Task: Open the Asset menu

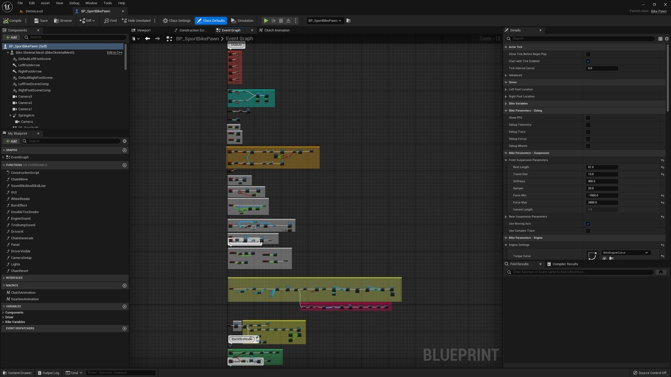Action: coord(46,3)
